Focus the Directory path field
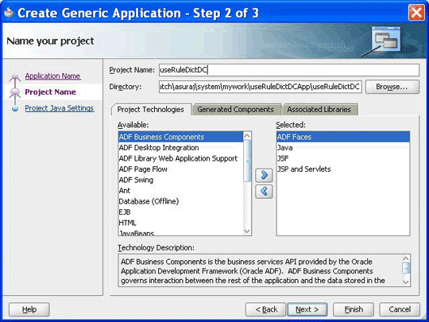 pyautogui.click(x=261, y=87)
